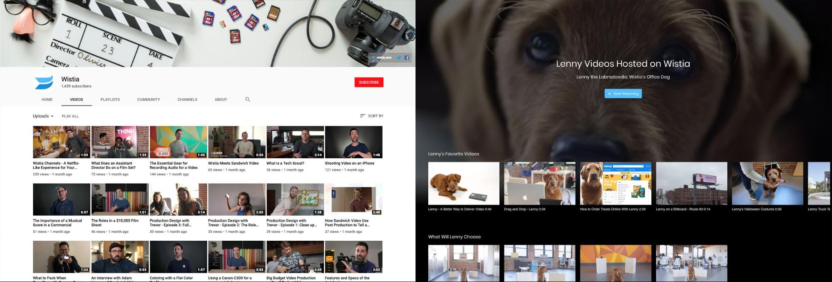This screenshot has width=832, height=282.
Task: Open What Does an Assistant Director Do thumbnail
Action: pyautogui.click(x=120, y=142)
